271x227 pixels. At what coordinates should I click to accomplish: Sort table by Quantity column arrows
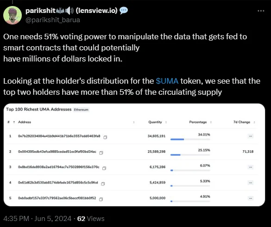[166, 122]
